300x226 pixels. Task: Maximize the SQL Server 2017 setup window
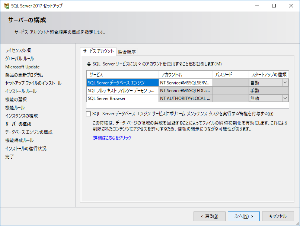[274, 6]
